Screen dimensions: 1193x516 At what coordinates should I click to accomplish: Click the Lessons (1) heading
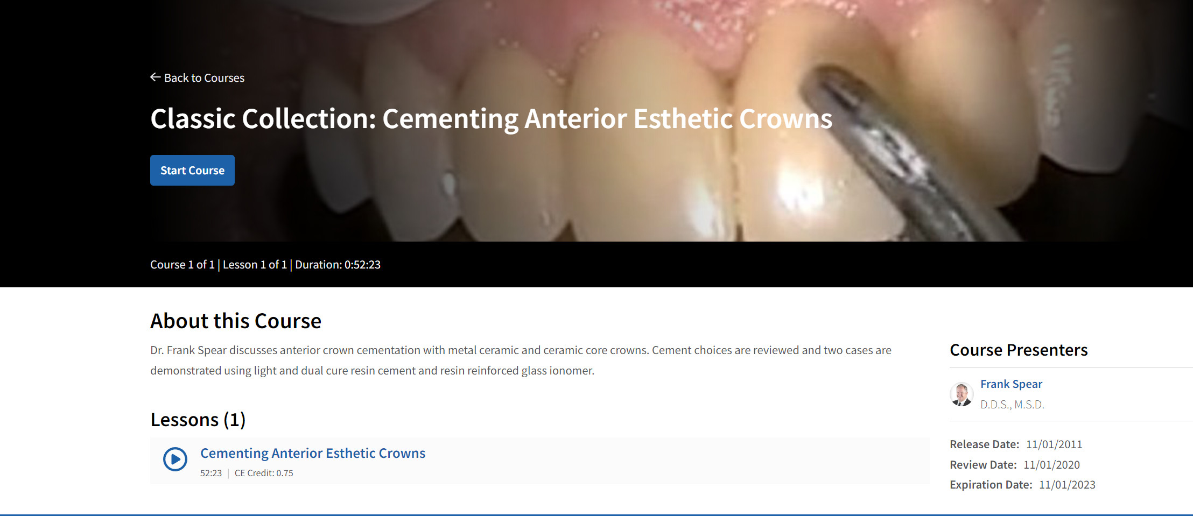198,420
